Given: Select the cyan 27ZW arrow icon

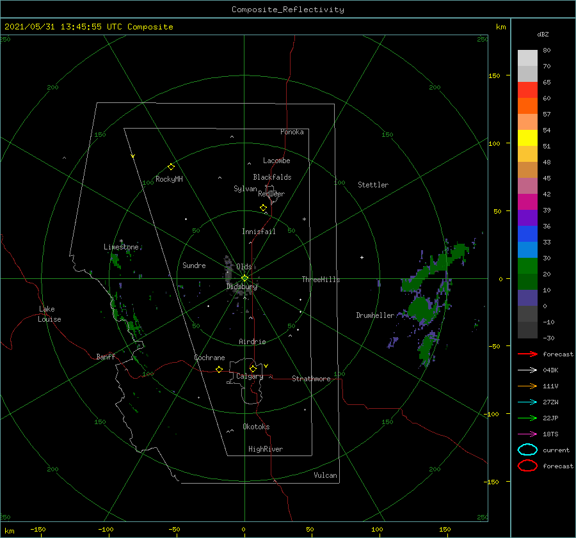Looking at the screenshot, I should coord(527,402).
